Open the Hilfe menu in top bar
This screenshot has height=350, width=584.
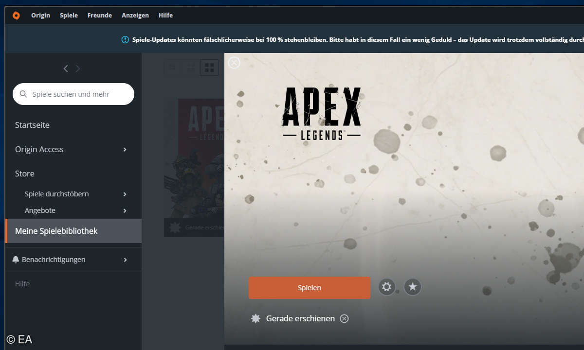click(165, 16)
